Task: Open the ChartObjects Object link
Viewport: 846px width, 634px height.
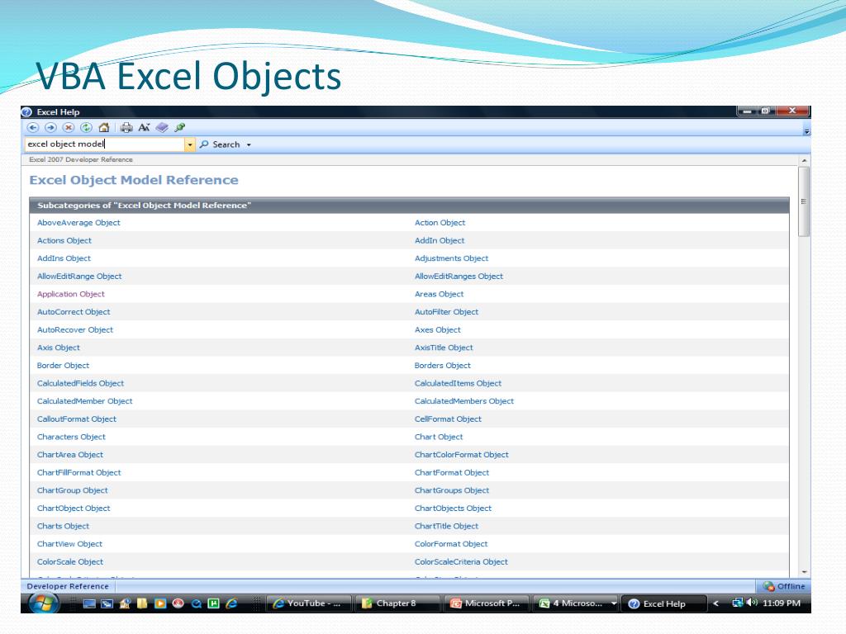Action: pyautogui.click(x=453, y=508)
